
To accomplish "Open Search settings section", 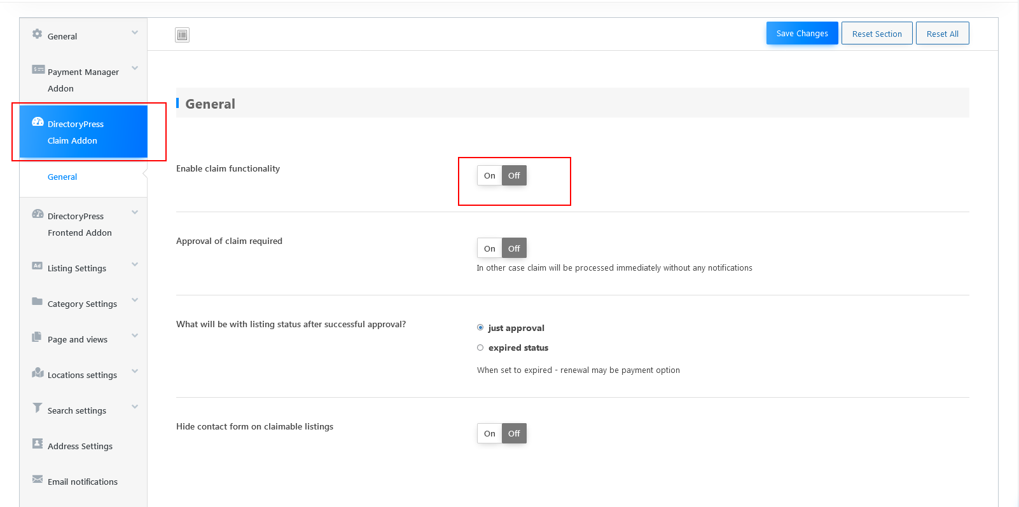I will (x=83, y=410).
